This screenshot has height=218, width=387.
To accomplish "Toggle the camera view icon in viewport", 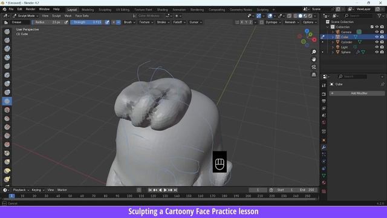I will tap(314, 67).
